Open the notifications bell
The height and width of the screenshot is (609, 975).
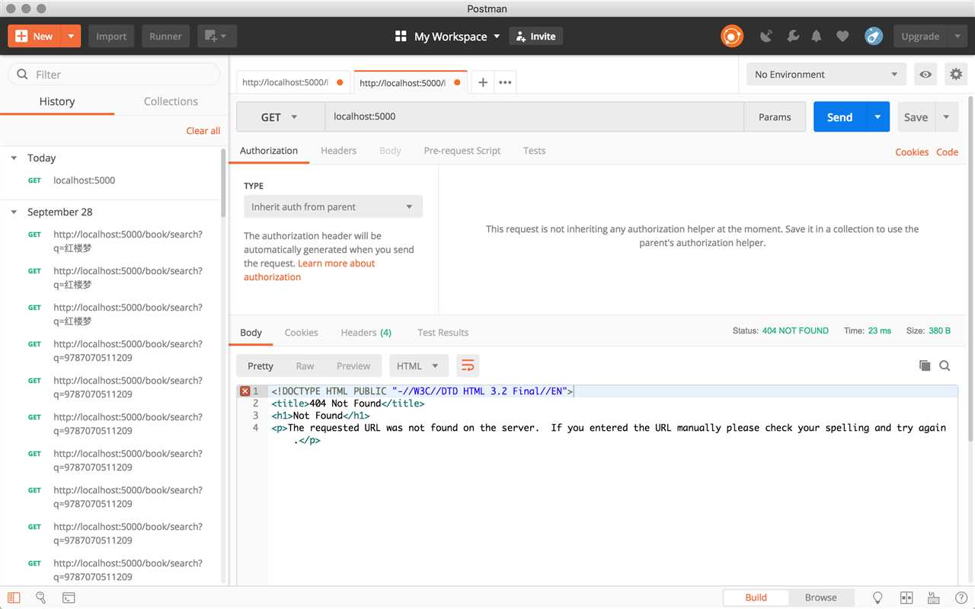817,36
